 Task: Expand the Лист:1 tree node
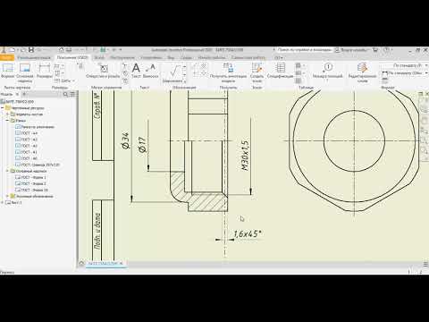click(3, 202)
